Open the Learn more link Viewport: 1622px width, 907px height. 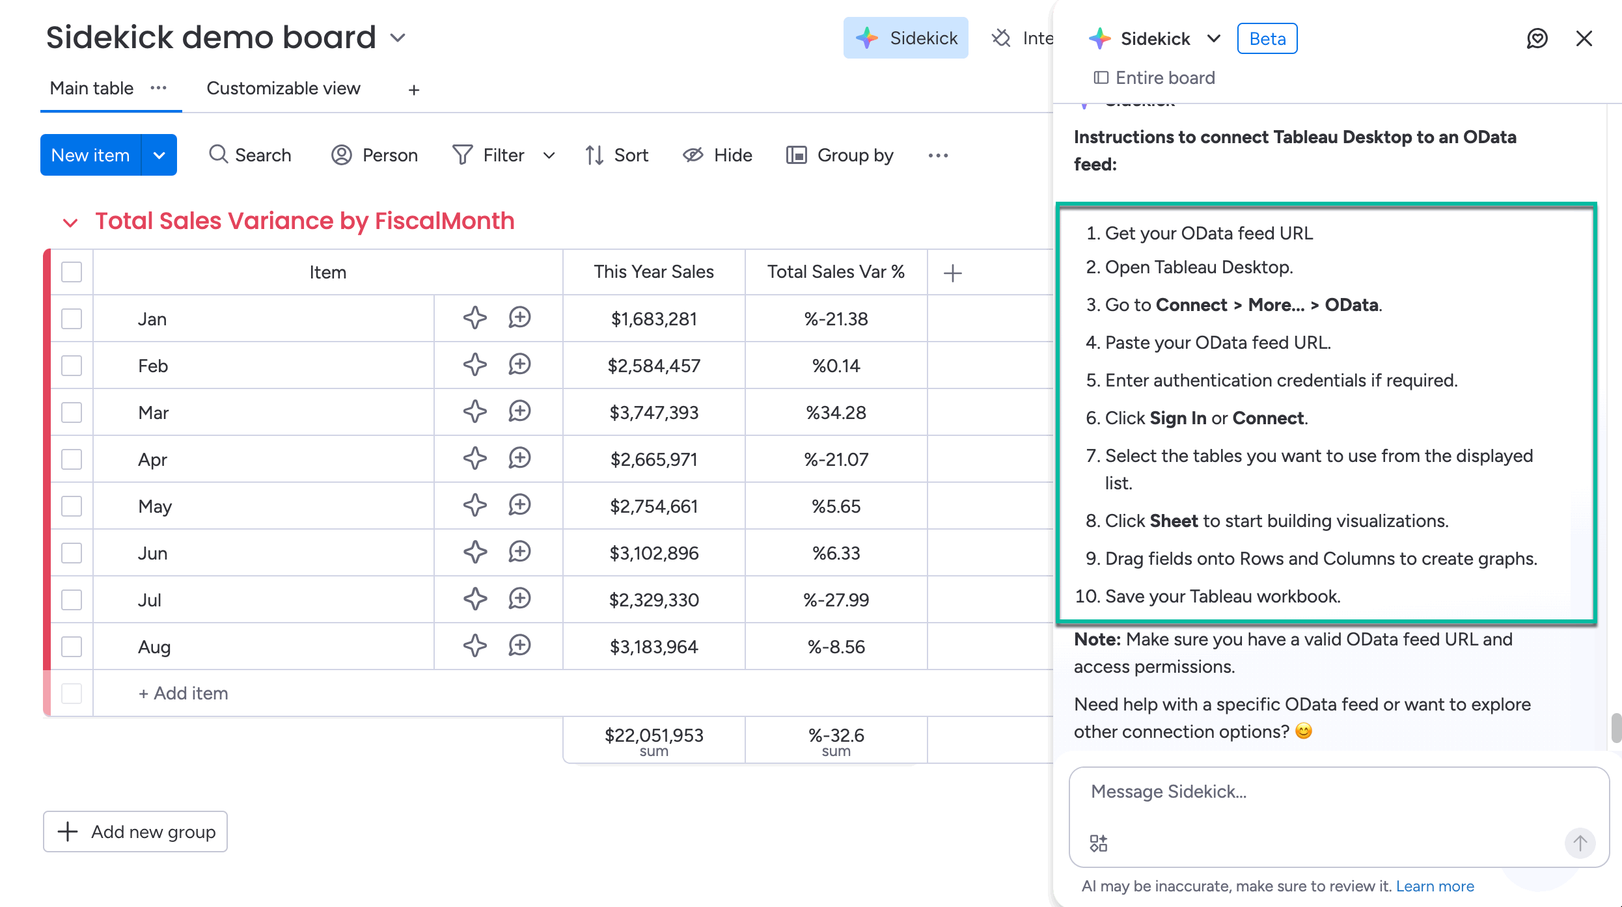coord(1435,886)
